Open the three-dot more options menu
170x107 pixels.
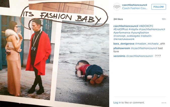[164, 103]
